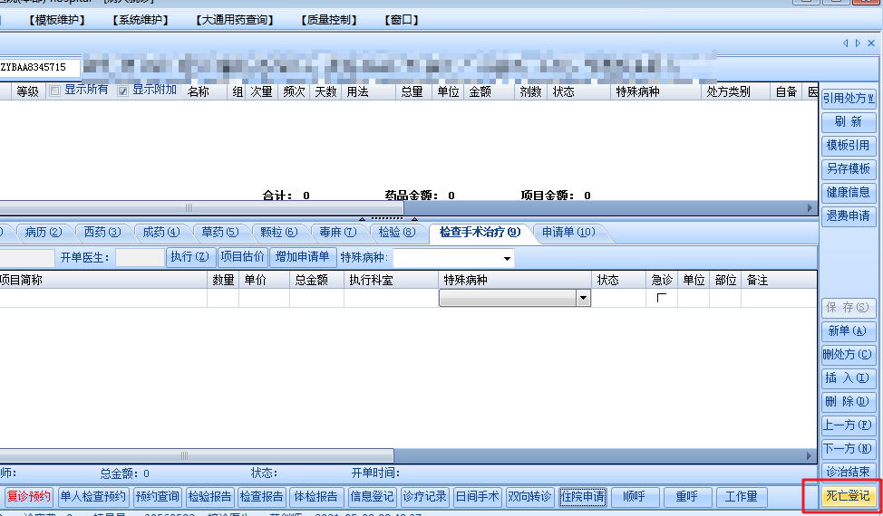Open 单人检查预约
This screenshot has height=516, width=883.
point(92,497)
